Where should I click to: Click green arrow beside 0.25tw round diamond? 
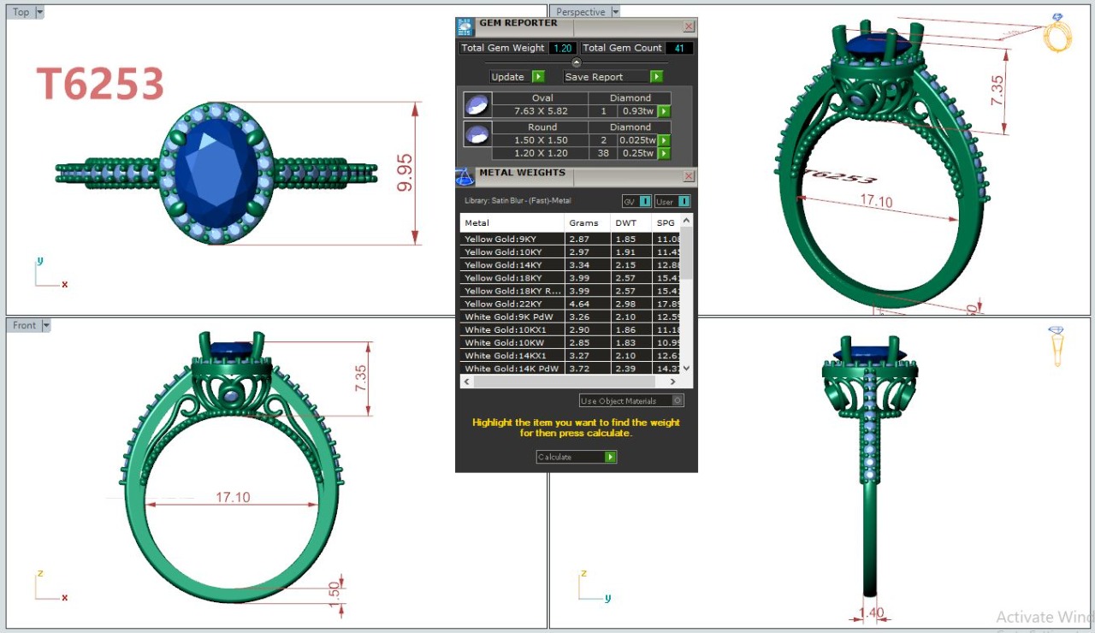coord(664,153)
